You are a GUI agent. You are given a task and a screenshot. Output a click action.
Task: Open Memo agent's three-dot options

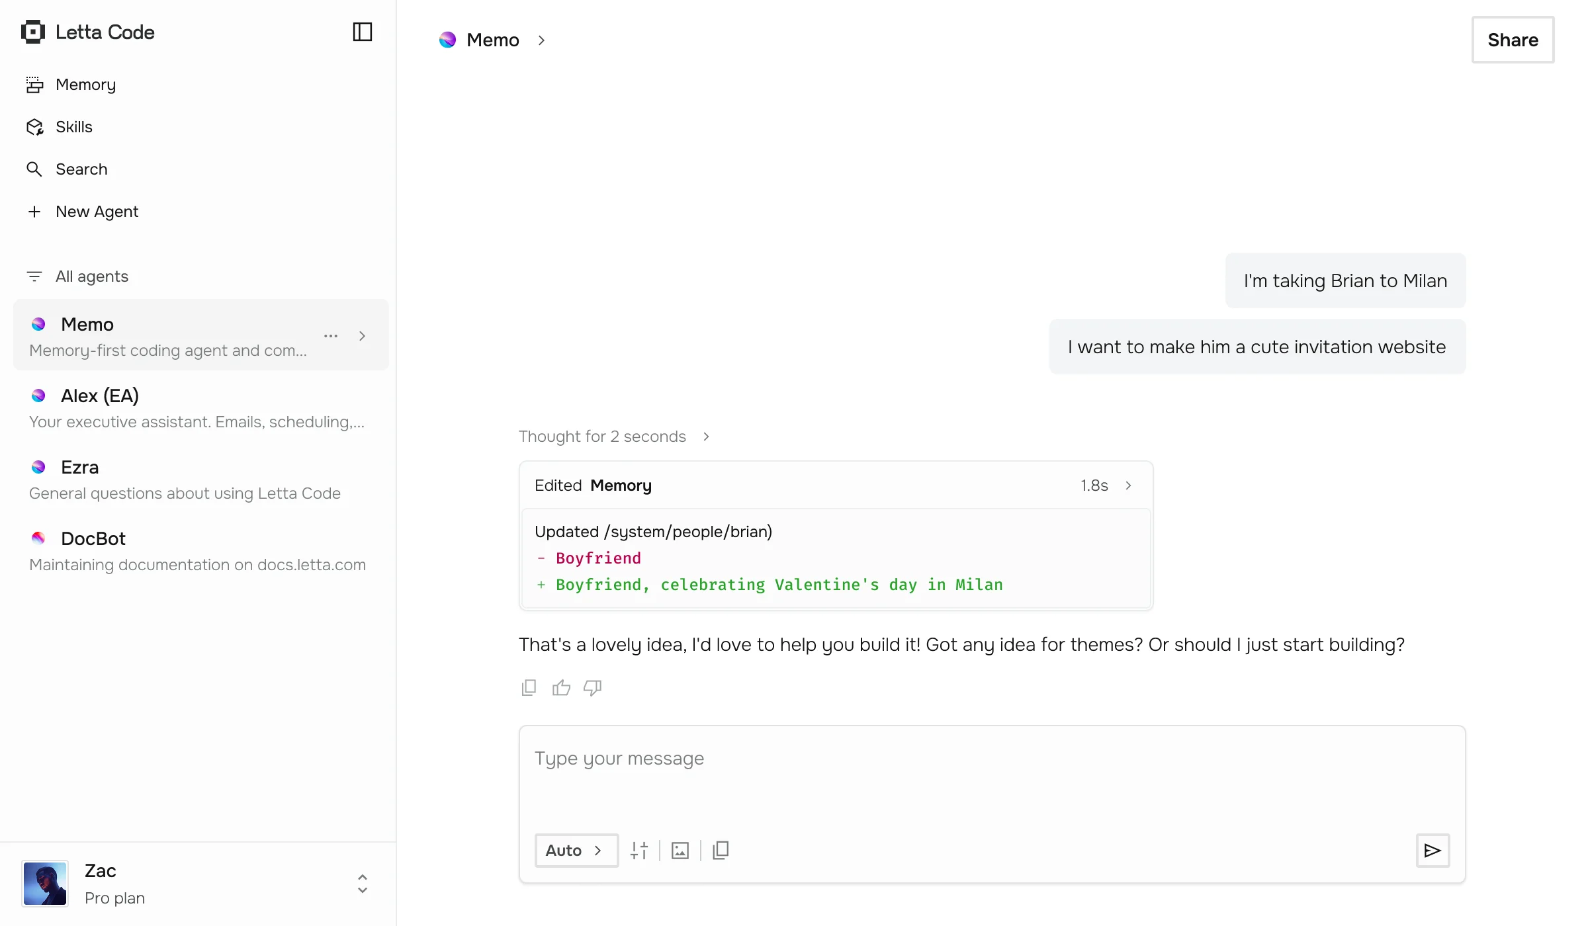tap(331, 336)
